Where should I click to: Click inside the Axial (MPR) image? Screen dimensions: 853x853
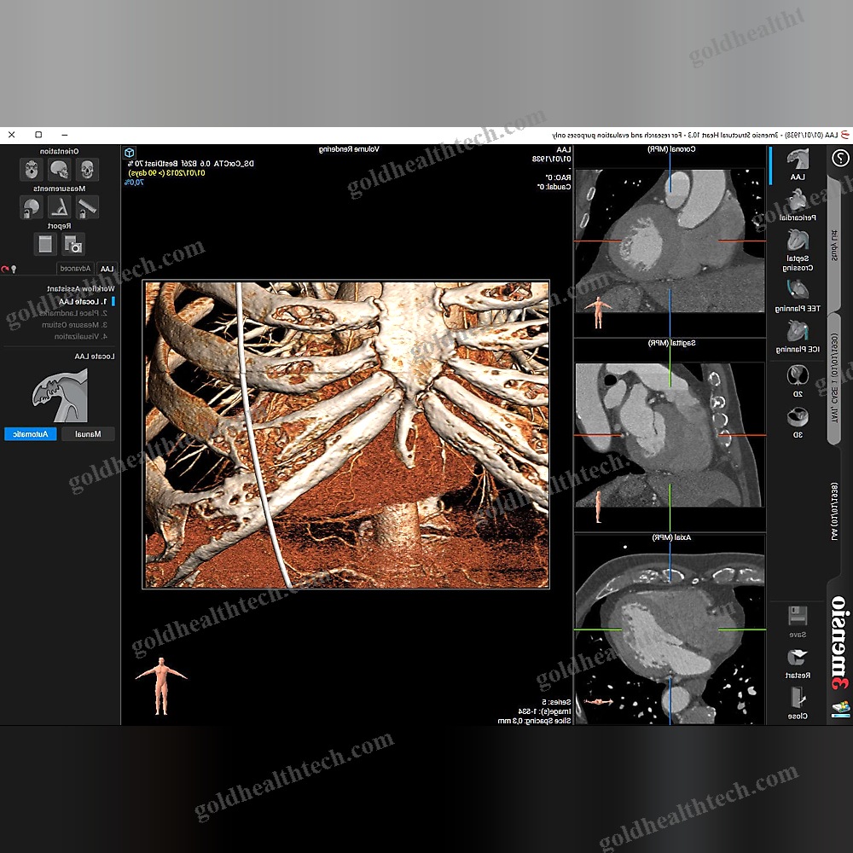click(x=670, y=639)
